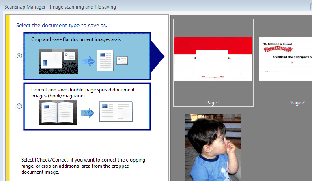Select the double-page spread radio button
Screen dimensions: 312x181
point(19,106)
